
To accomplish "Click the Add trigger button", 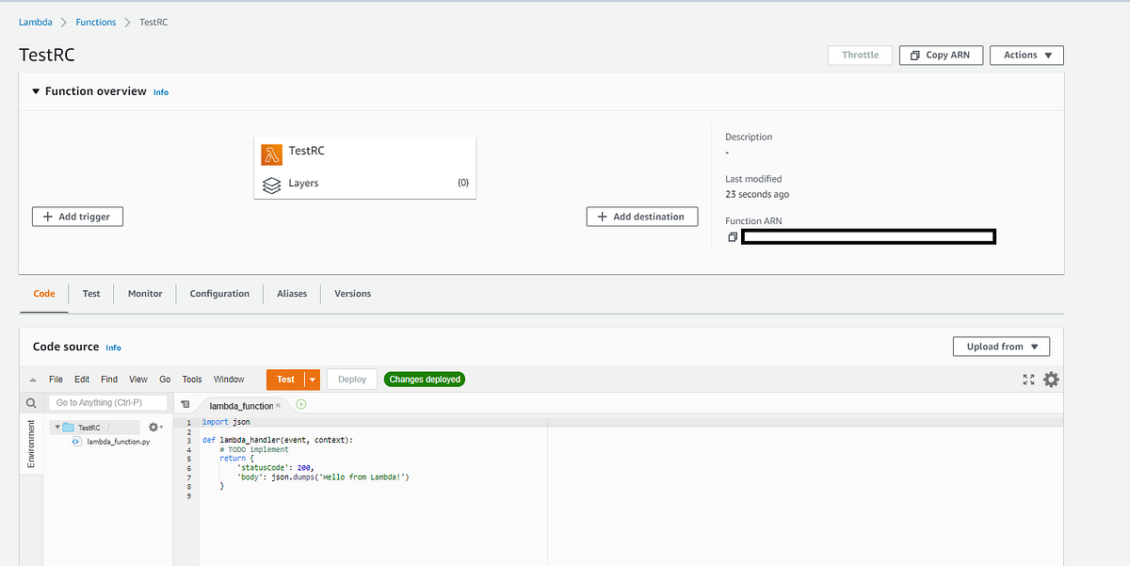I will tap(77, 217).
